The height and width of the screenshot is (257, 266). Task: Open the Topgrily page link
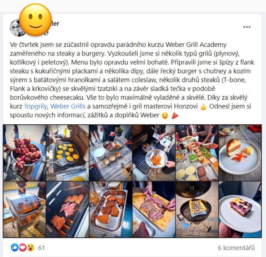35,106
